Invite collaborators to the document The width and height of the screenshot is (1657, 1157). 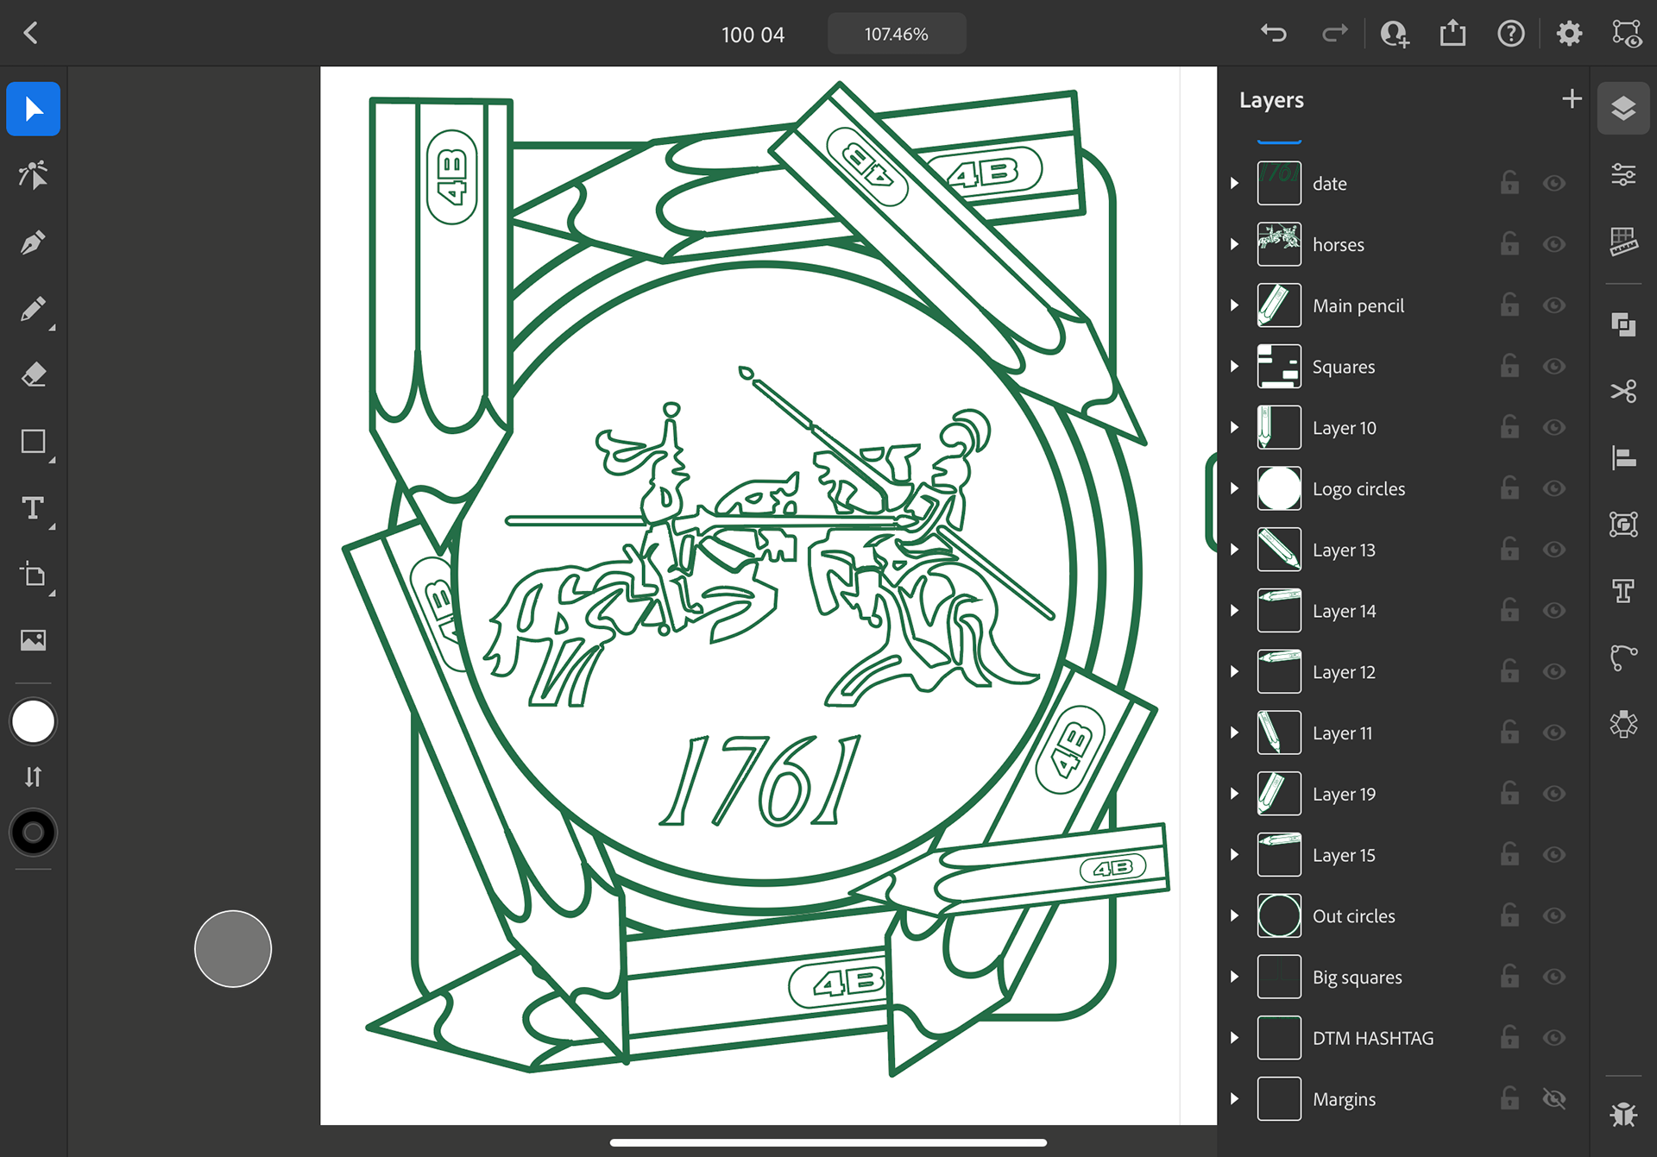[x=1395, y=34]
